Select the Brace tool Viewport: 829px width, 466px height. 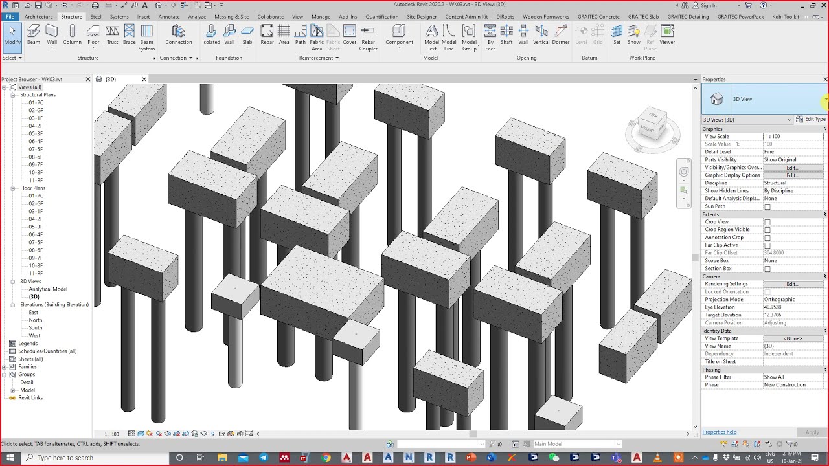[x=130, y=35]
